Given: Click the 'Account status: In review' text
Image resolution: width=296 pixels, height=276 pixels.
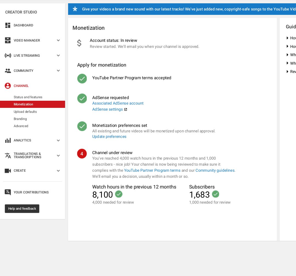Looking at the screenshot, I should 113,40.
